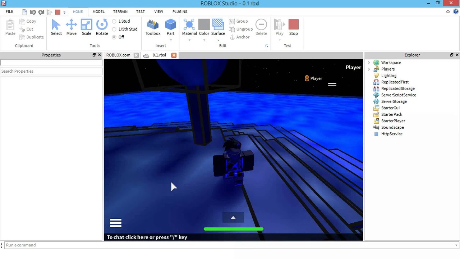
Task: Stop the test with Stop button
Action: pyautogui.click(x=294, y=27)
